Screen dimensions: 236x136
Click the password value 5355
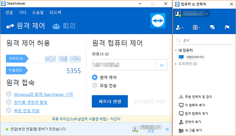tap(73, 71)
